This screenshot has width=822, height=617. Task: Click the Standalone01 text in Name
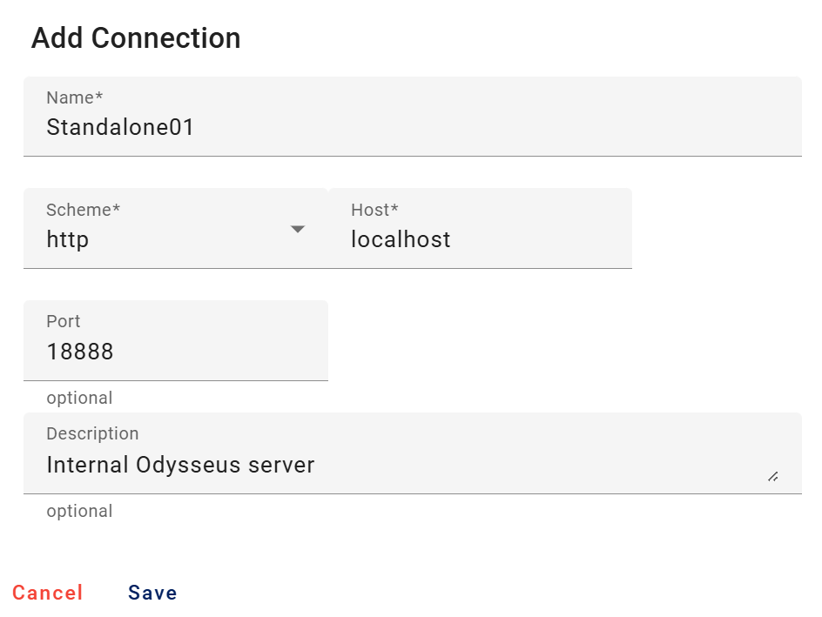(x=120, y=127)
